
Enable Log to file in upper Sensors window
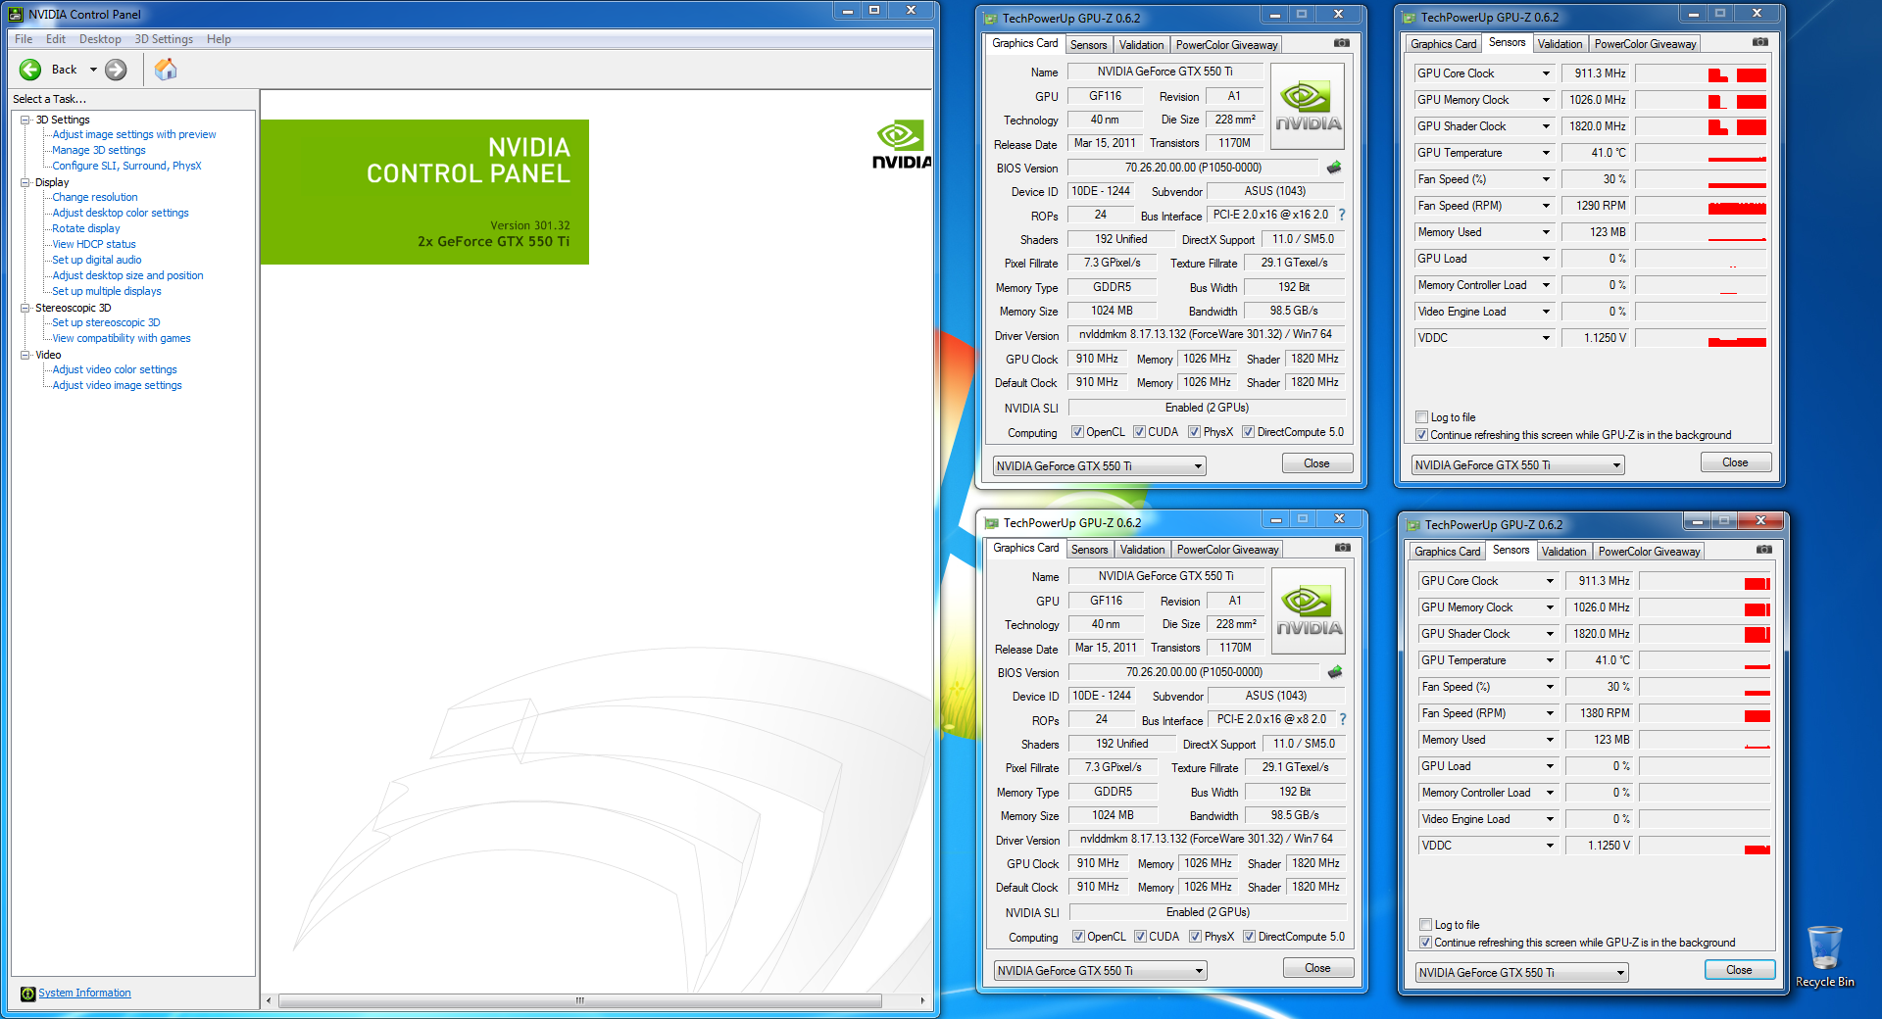[1422, 417]
